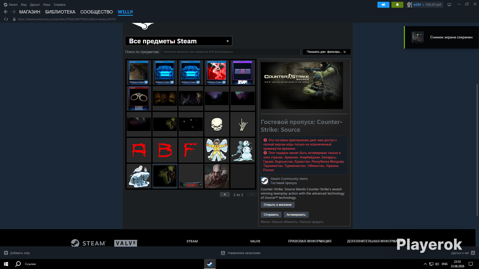Expand 'Показать доп. фильтры...' advanced filters
Screen dimensions: 479x269
click(x=327, y=52)
